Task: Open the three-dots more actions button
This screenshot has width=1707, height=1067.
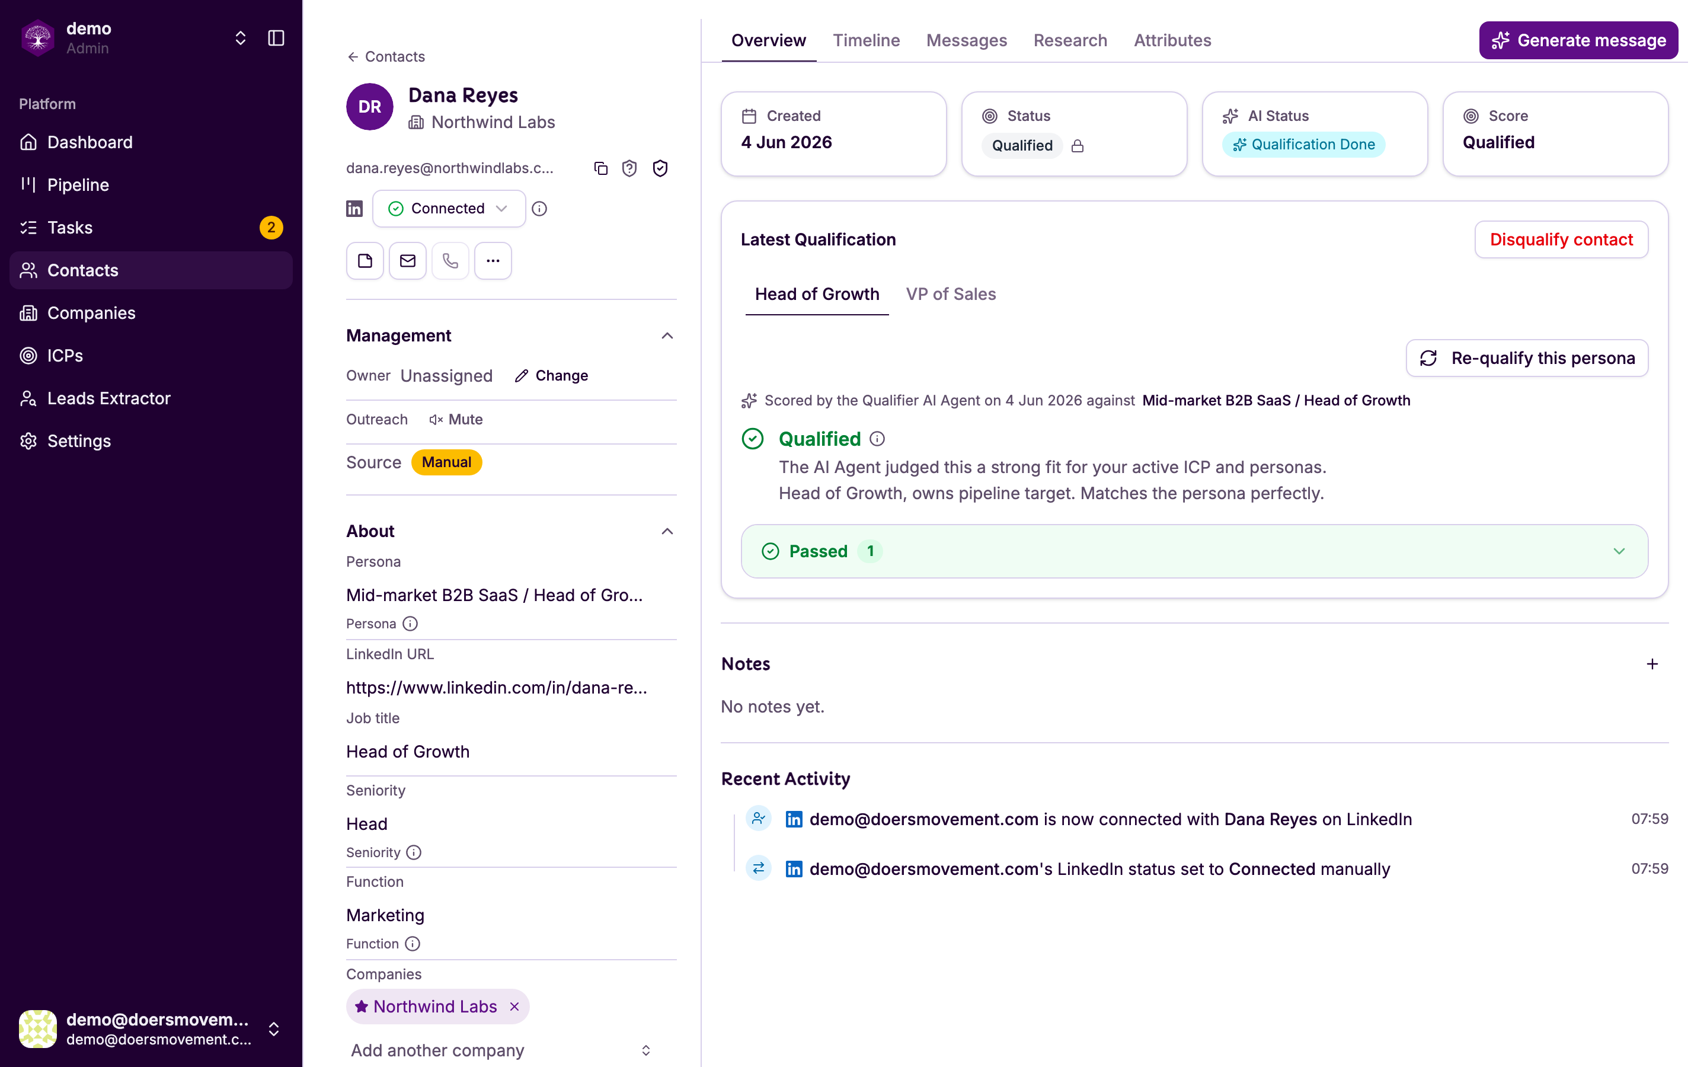Action: (493, 261)
